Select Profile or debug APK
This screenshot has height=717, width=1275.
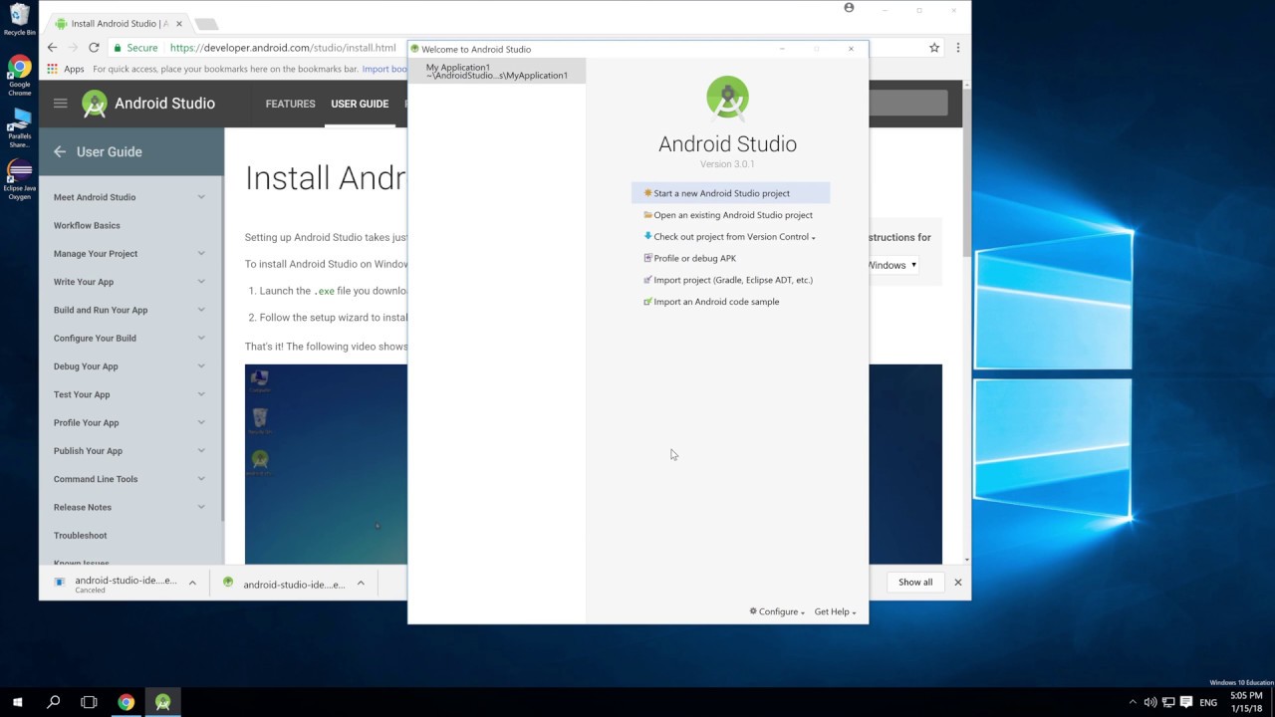click(x=730, y=258)
